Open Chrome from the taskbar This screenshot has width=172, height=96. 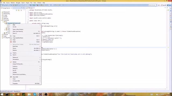(x=13, y=94)
